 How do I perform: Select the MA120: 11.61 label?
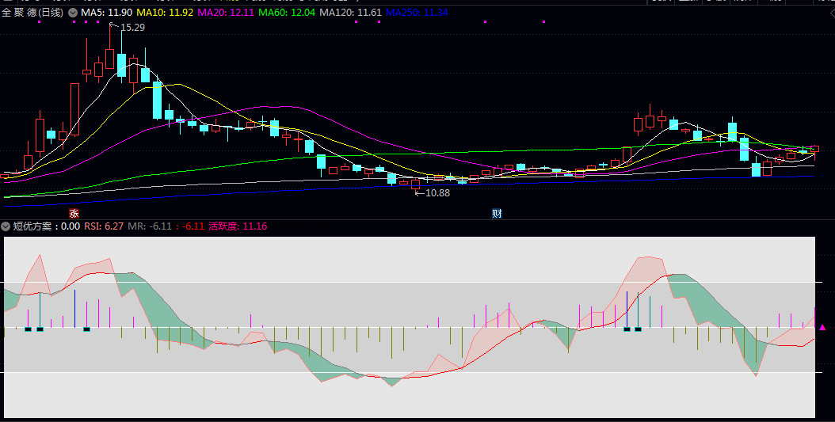(x=350, y=12)
